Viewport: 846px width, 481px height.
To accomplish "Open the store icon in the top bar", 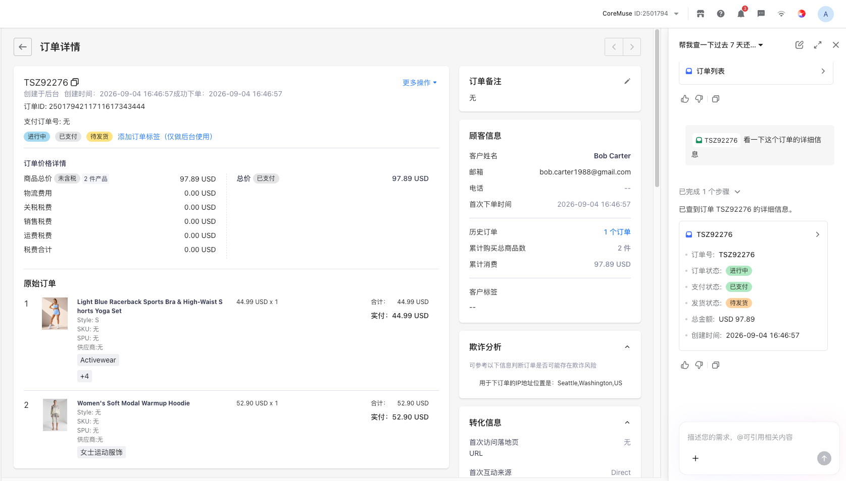I will [x=701, y=14].
